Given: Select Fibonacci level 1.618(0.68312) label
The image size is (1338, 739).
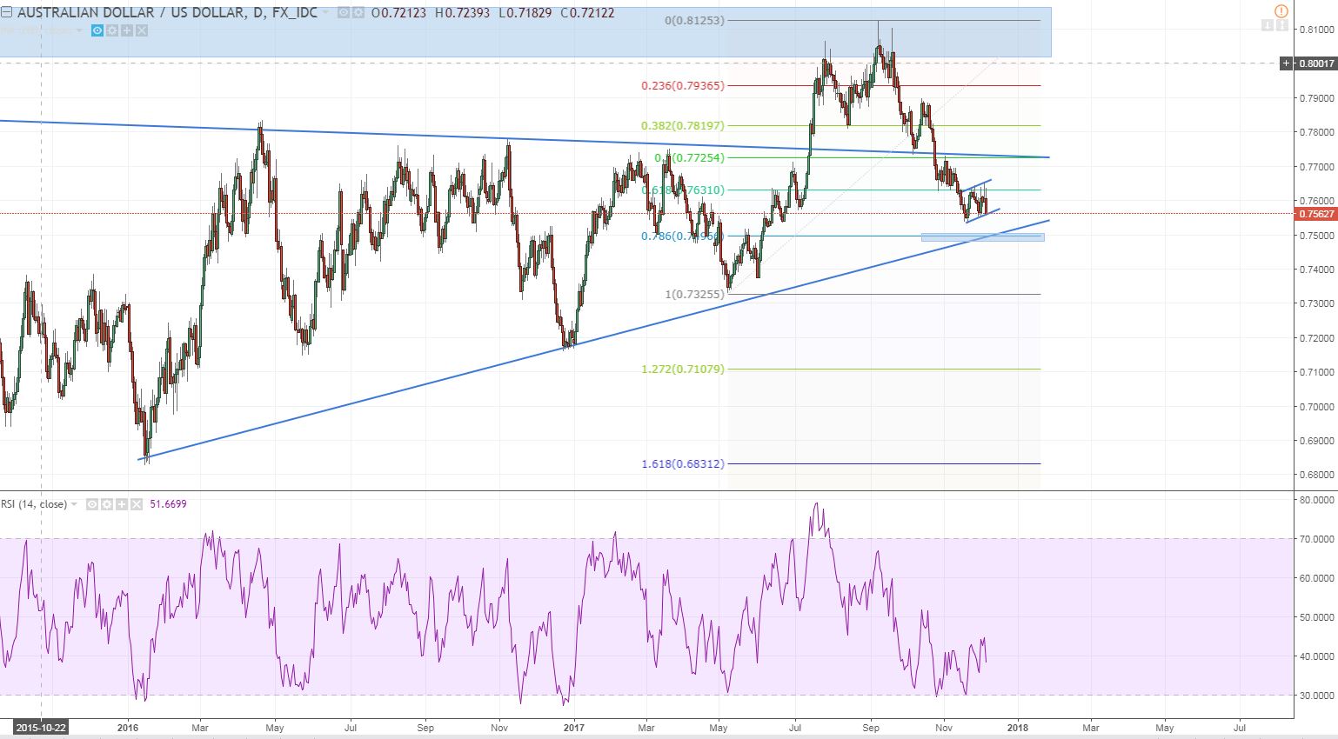Looking at the screenshot, I should [x=683, y=463].
